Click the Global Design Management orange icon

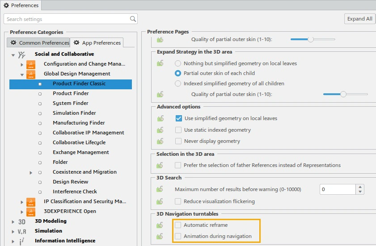[31, 74]
